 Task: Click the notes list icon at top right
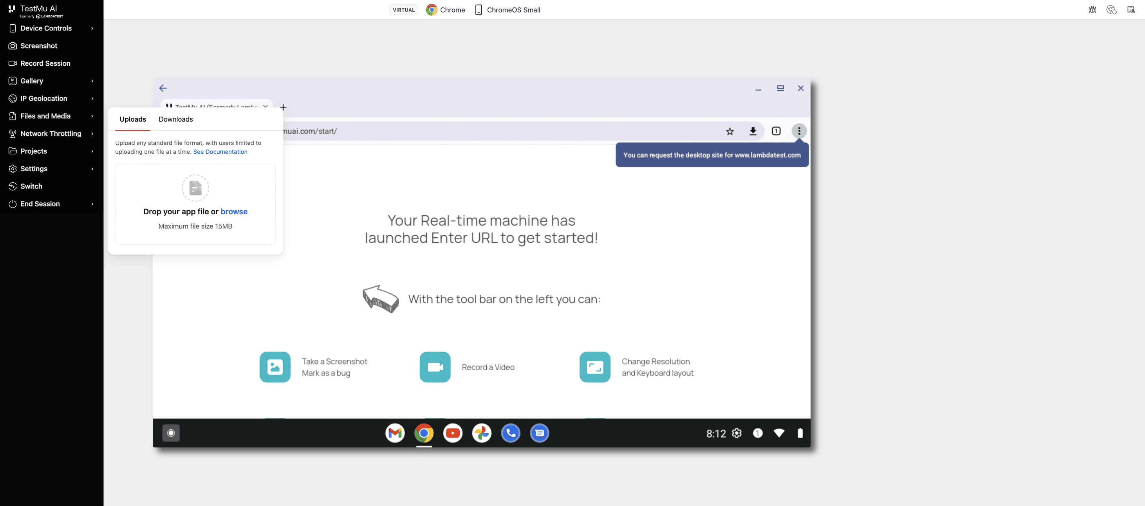pyautogui.click(x=1131, y=10)
